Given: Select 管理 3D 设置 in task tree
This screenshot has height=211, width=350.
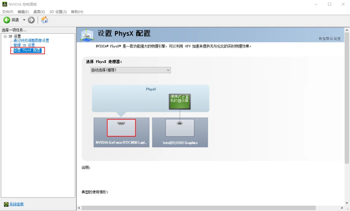Looking at the screenshot, I should pos(24,45).
